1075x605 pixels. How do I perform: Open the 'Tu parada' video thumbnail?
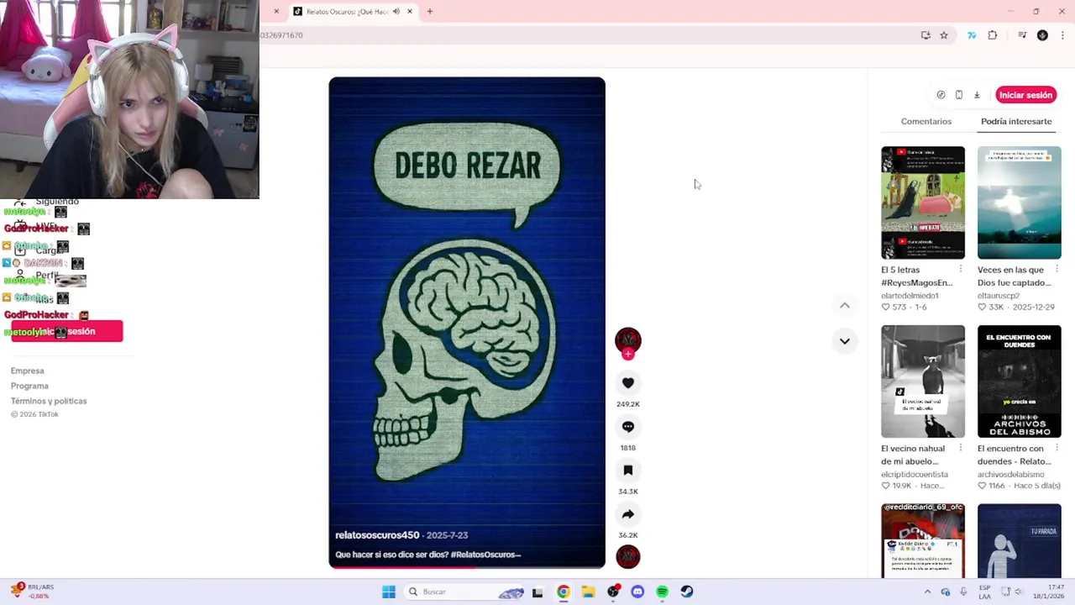pos(1020,541)
